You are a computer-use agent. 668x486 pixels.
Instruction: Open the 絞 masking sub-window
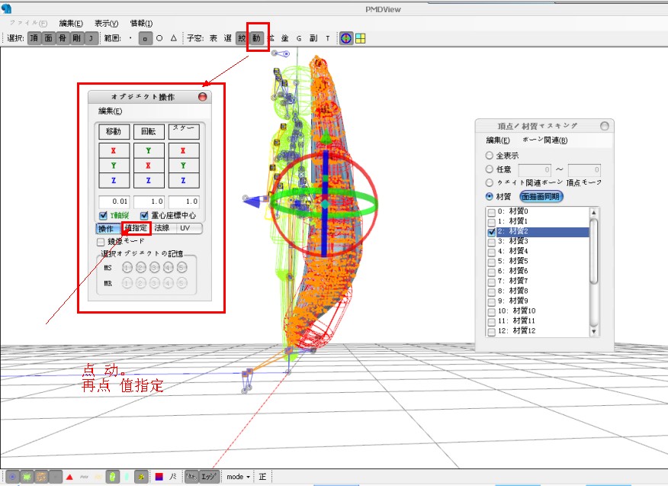click(242, 38)
